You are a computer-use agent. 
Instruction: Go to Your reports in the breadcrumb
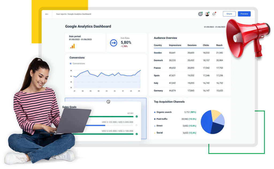61,14
